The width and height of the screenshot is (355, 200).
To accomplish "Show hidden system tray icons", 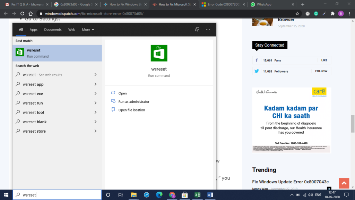I will click(292, 195).
